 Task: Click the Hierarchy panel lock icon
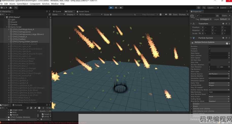47,11
